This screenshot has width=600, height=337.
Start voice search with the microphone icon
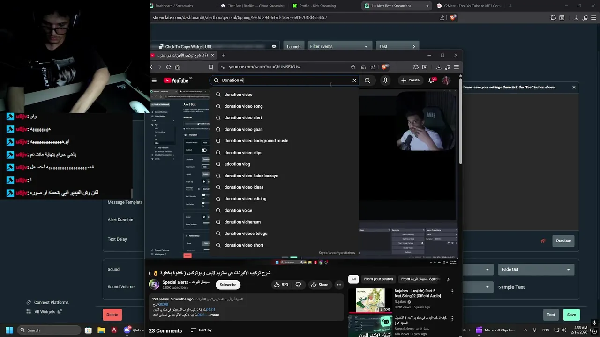click(385, 81)
